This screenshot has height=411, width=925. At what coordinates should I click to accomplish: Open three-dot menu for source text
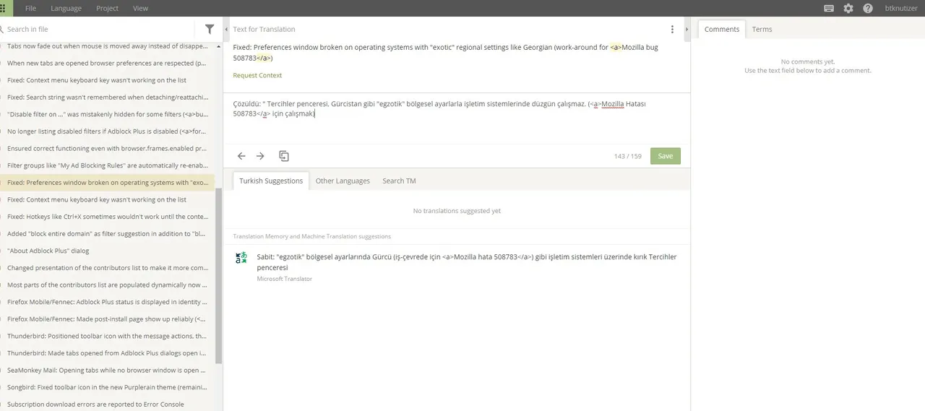(x=672, y=29)
